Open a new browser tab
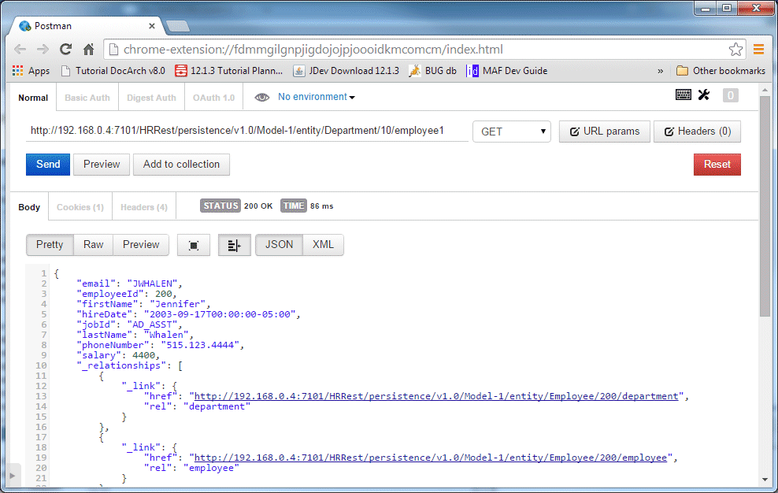 point(177,26)
